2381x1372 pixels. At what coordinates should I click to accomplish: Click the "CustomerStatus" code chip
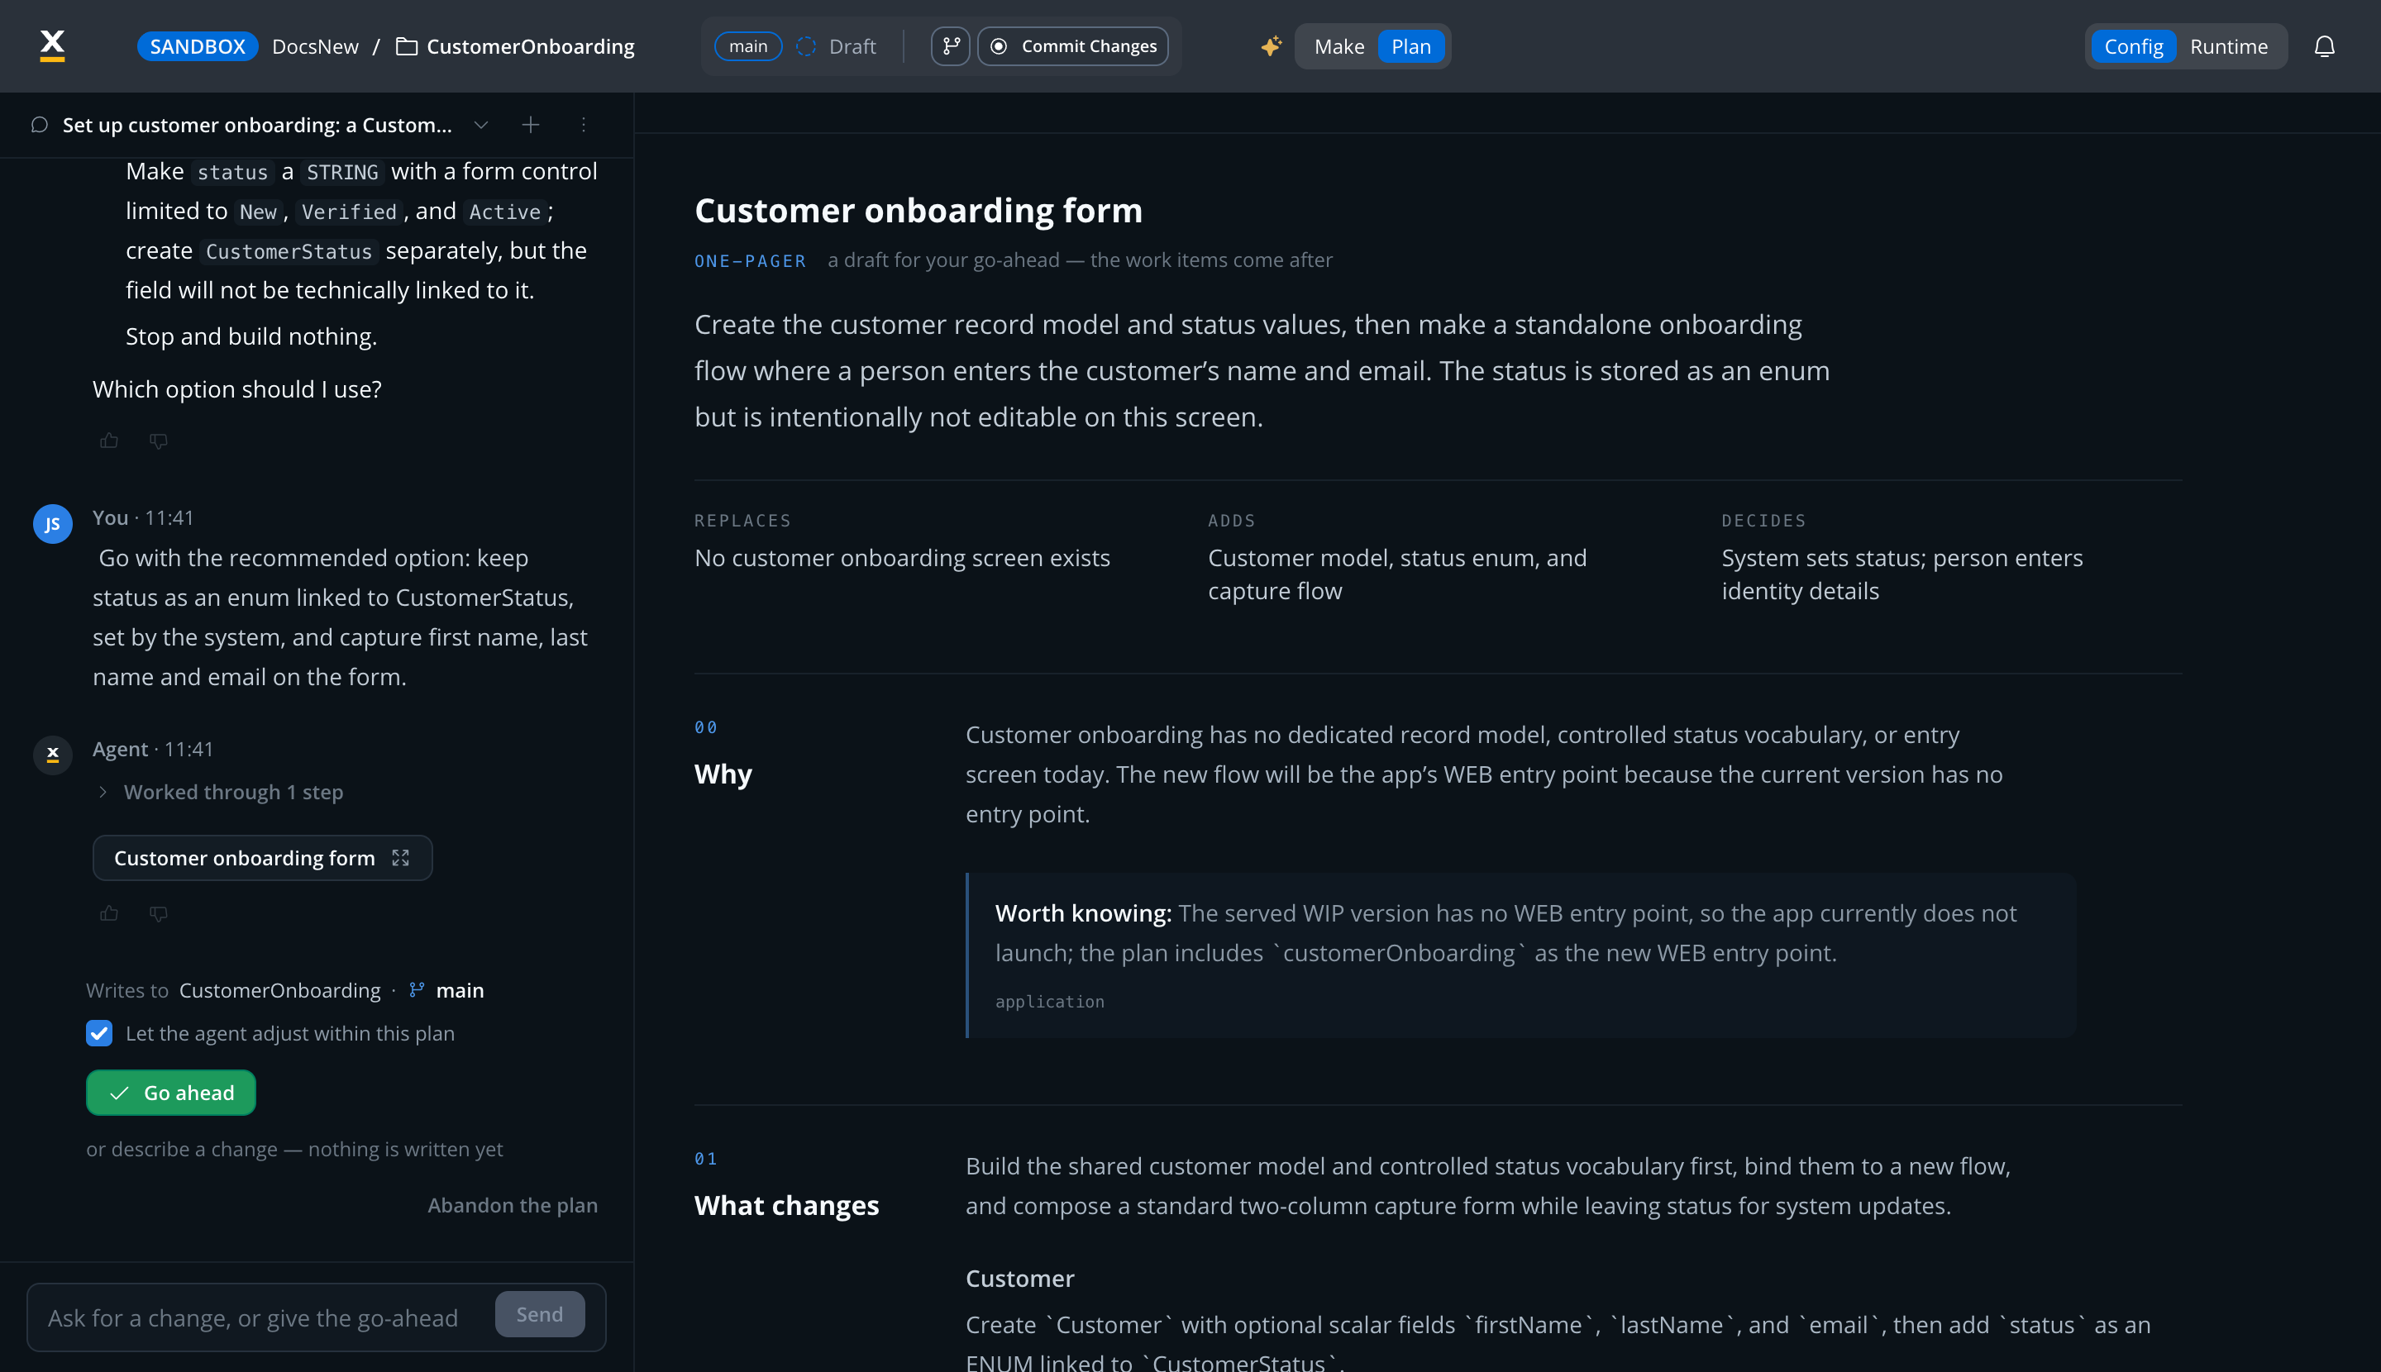point(289,251)
